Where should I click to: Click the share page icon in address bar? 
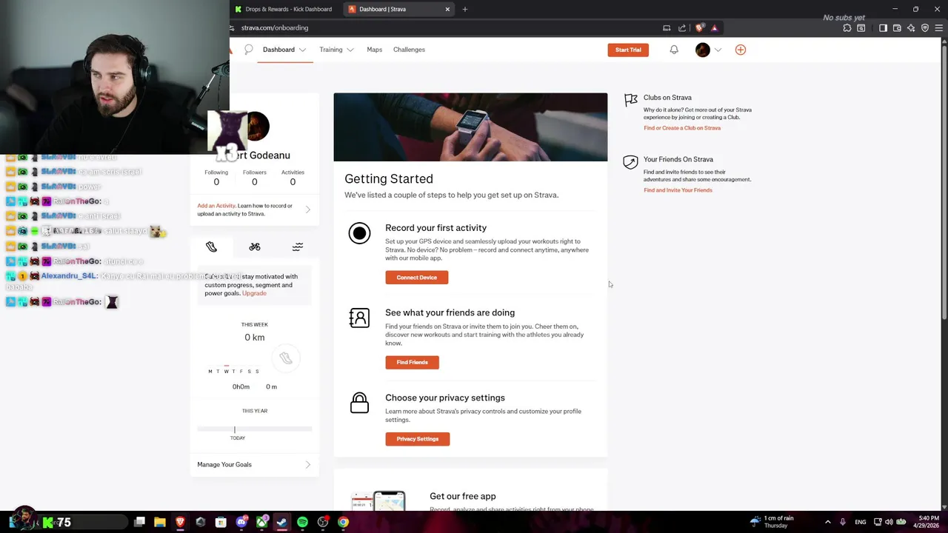682,28
